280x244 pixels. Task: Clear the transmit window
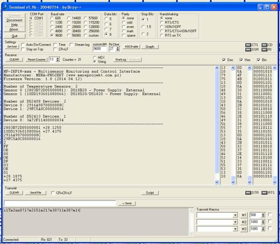[x=14, y=193]
